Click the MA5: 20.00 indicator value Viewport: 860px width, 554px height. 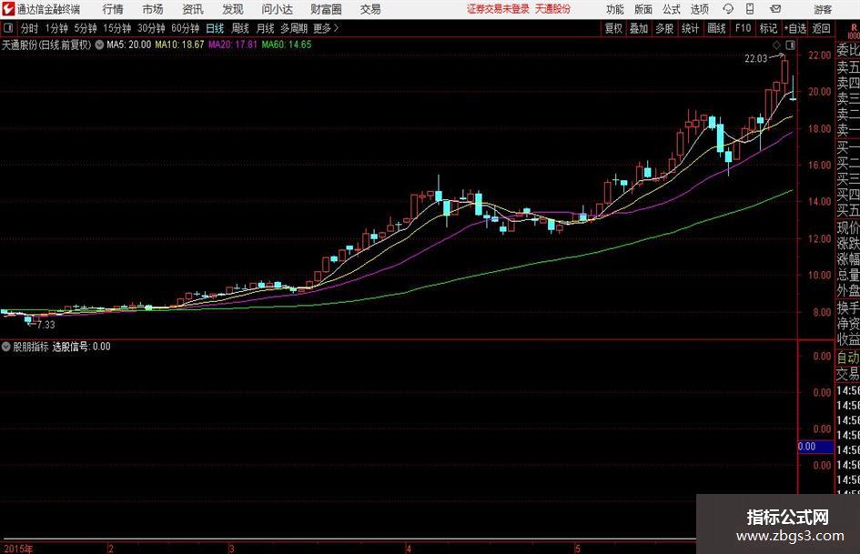click(129, 45)
